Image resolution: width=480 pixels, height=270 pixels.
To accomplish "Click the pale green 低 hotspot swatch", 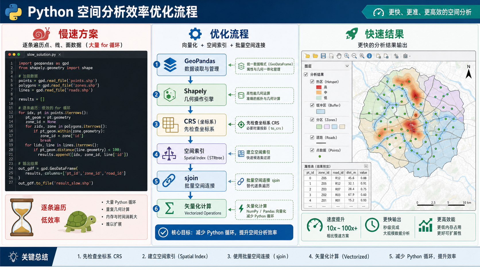I will [319, 98].
